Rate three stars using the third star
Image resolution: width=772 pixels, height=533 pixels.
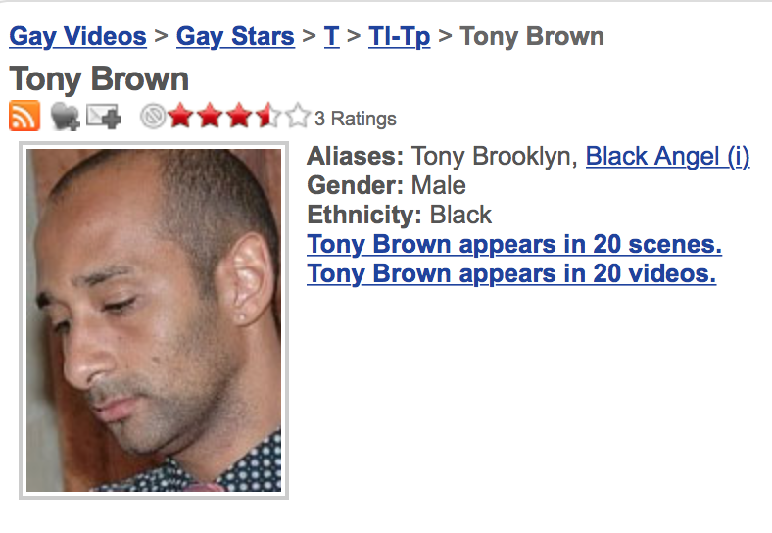[239, 118]
